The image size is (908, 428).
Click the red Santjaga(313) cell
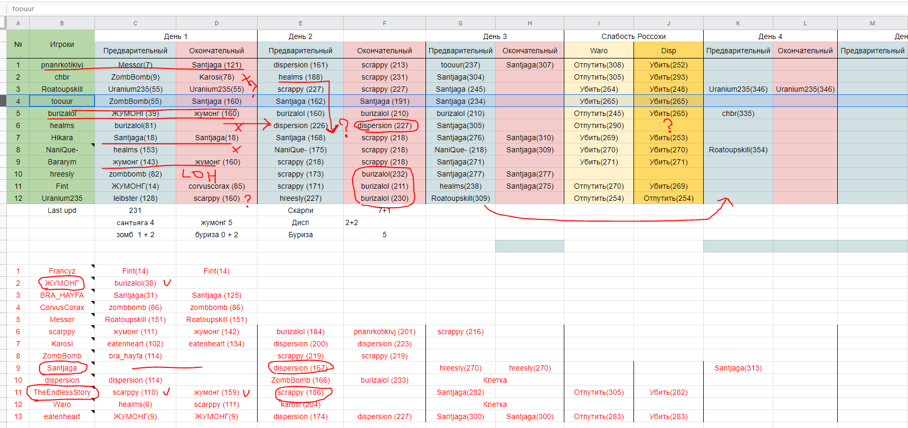[738, 368]
